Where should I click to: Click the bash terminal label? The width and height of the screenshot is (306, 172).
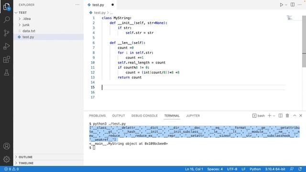click(x=259, y=116)
